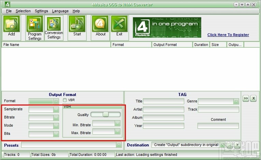
Task: Open the File menu
Action: coord(9,11)
